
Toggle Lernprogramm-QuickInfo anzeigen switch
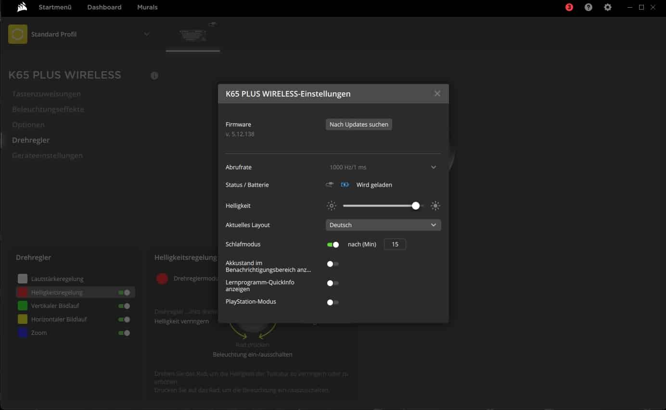point(333,283)
